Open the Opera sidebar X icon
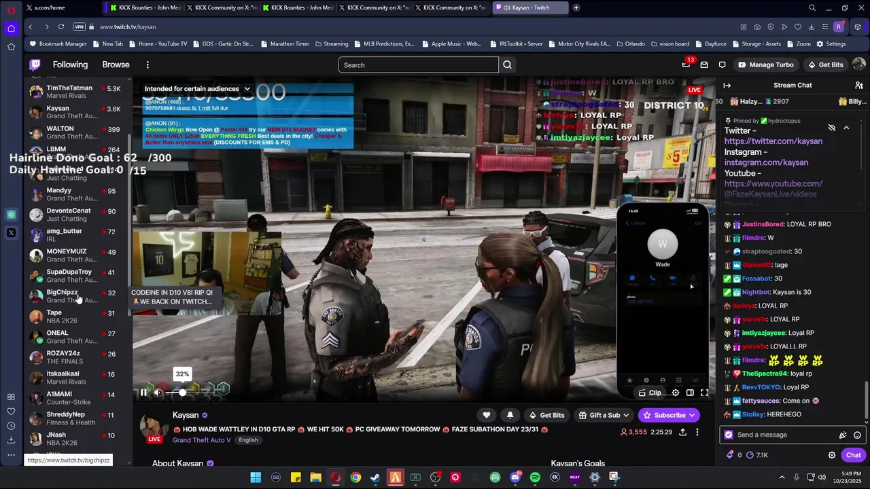 click(x=11, y=233)
